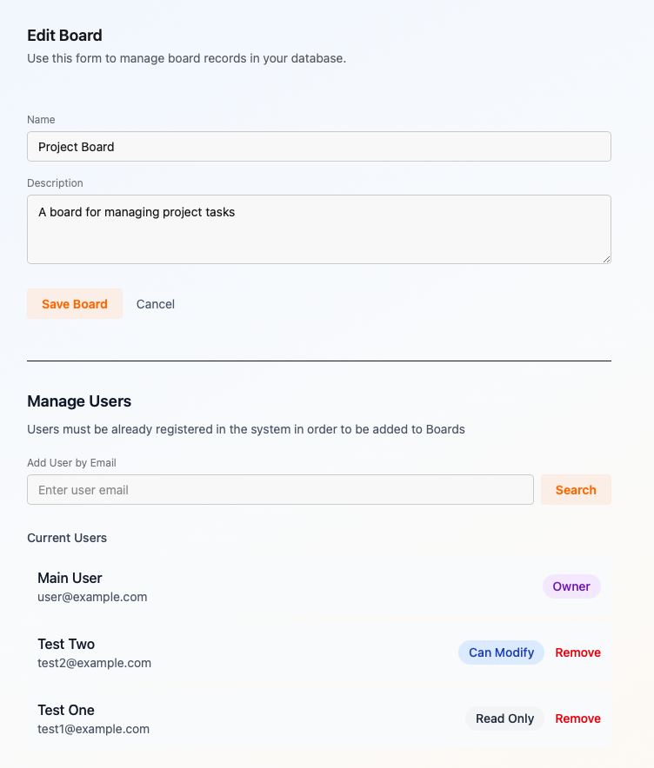This screenshot has width=654, height=768.
Task: Toggle the Can Modify permission badge
Action: [x=501, y=652]
